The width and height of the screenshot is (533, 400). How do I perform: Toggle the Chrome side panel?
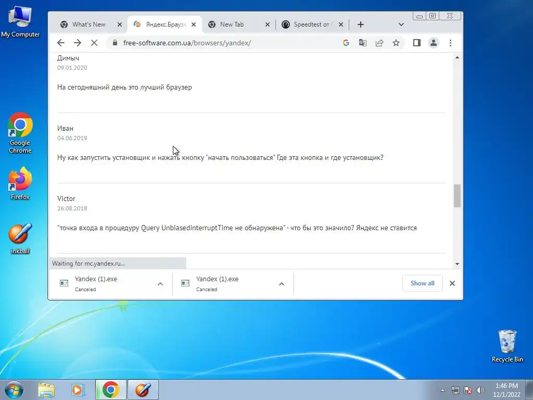(x=417, y=43)
